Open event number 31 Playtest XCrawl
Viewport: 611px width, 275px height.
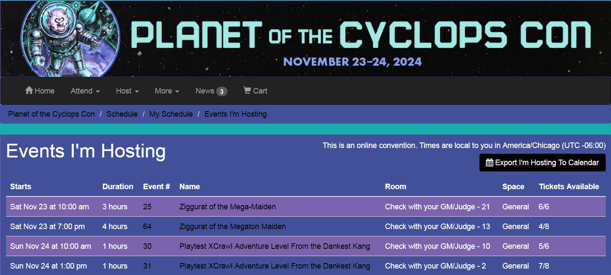coord(275,266)
